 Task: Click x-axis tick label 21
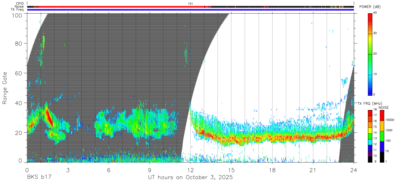pyautogui.click(x=313, y=170)
